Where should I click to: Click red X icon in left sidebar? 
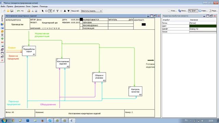pos(2,60)
